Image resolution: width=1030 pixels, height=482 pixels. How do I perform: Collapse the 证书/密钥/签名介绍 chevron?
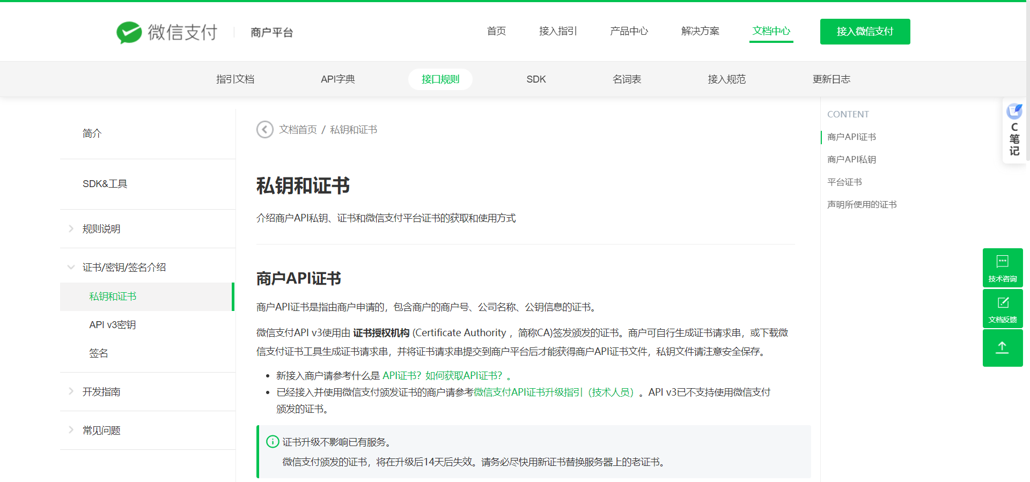[71, 267]
